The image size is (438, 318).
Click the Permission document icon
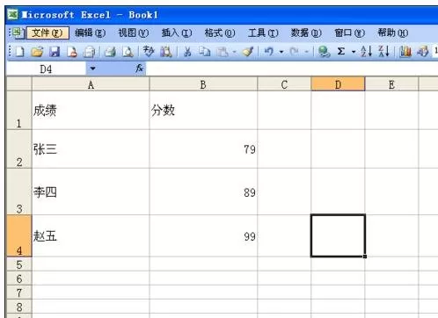pos(72,52)
